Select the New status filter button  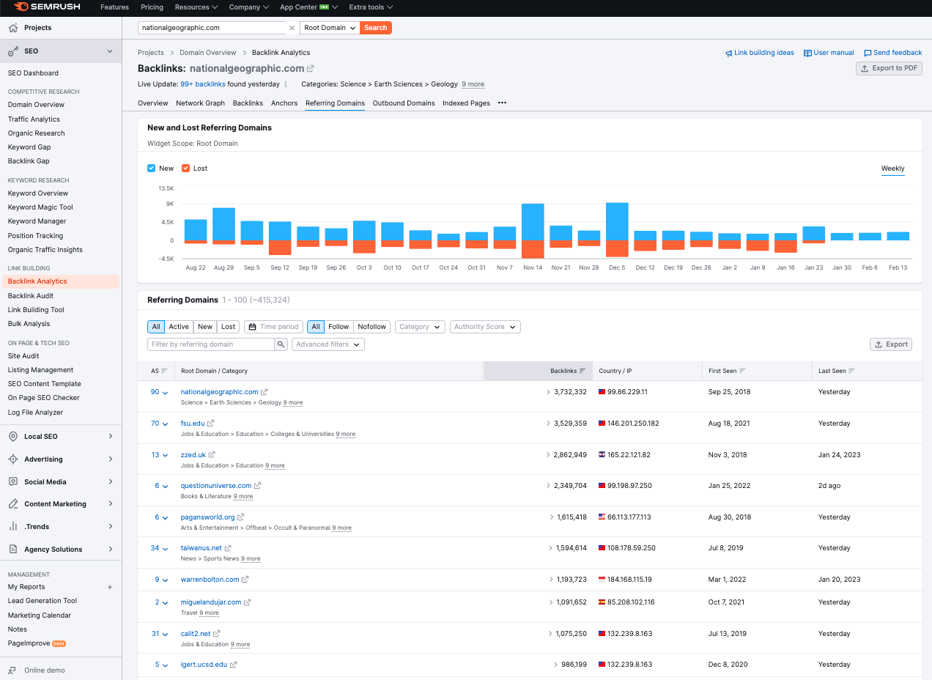coord(205,327)
